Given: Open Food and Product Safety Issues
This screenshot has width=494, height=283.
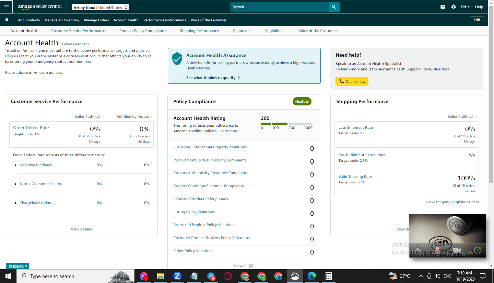Looking at the screenshot, I should click(201, 199).
